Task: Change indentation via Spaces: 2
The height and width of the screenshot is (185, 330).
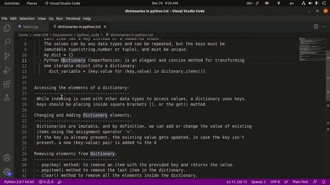Action: click(258, 182)
